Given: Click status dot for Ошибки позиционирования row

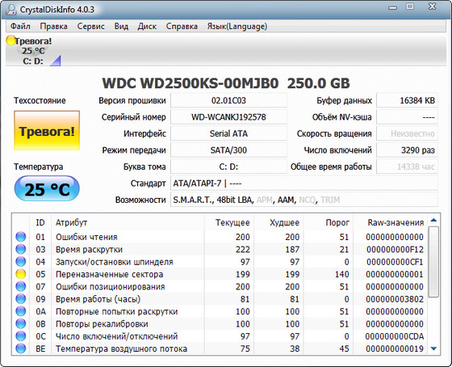Looking at the screenshot, I should [x=21, y=286].
